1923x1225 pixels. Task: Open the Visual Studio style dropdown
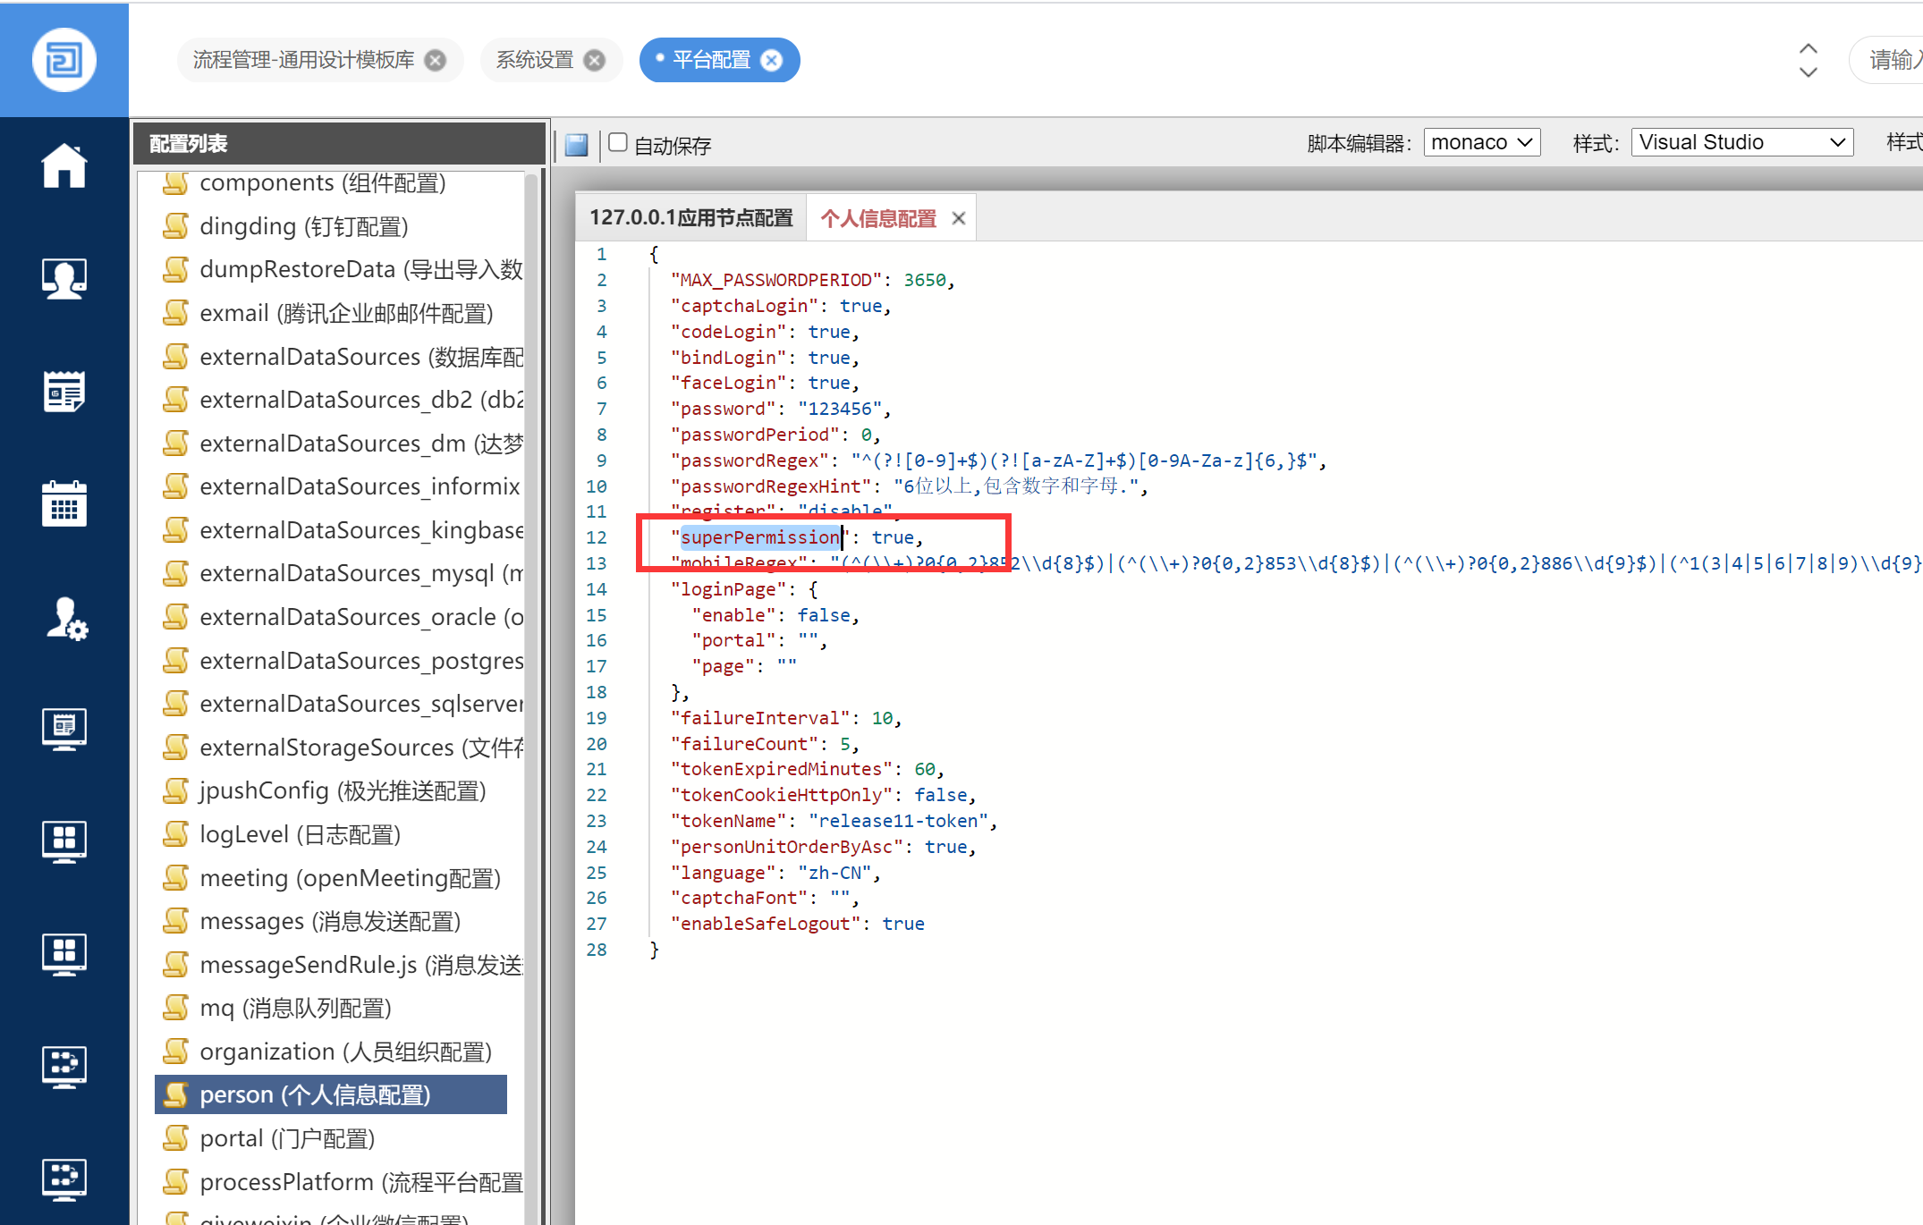tap(1741, 142)
